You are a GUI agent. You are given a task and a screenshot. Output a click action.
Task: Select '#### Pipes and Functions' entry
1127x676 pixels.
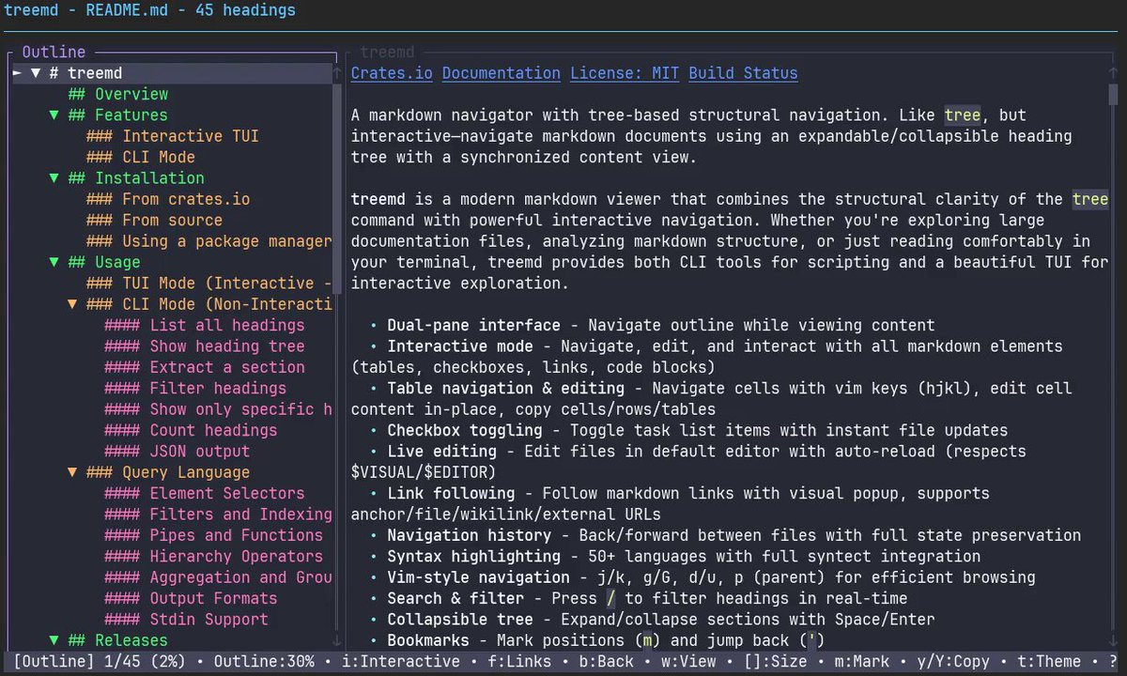point(214,535)
